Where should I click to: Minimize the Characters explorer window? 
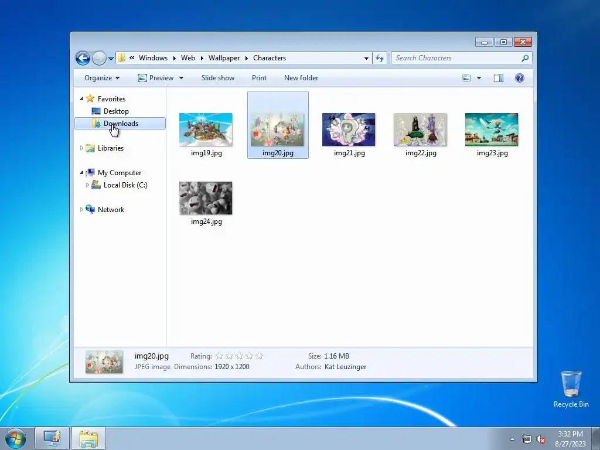pos(484,42)
